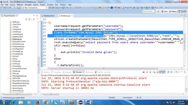Click Remove All Terminated Launches icon

(x=150, y=72)
